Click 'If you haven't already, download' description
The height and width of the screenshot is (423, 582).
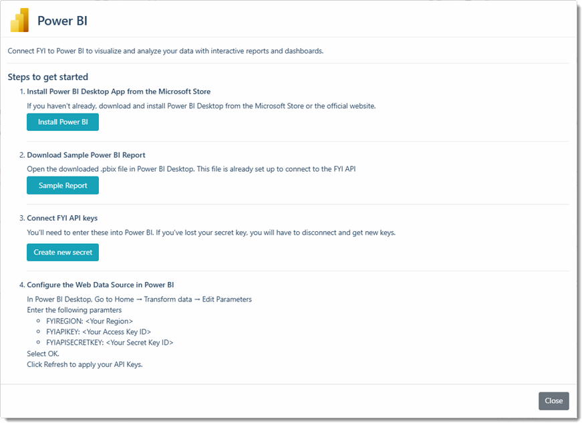click(201, 106)
